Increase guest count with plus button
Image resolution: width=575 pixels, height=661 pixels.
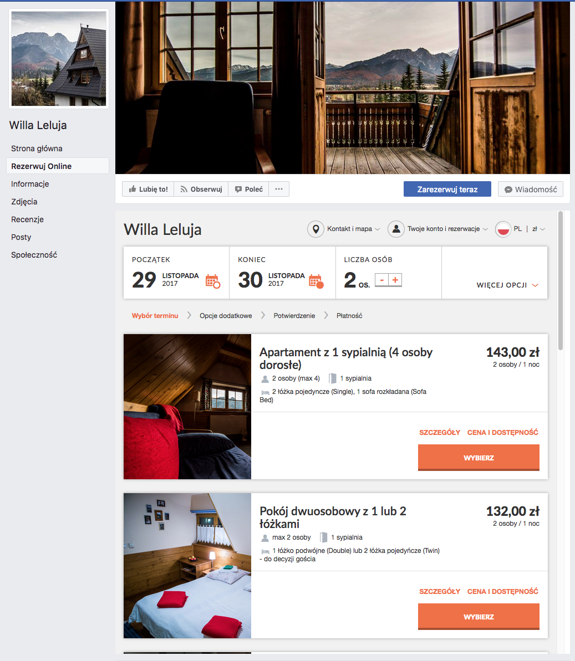395,280
